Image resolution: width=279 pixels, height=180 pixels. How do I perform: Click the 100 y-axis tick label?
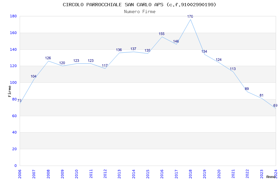coord(13,83)
